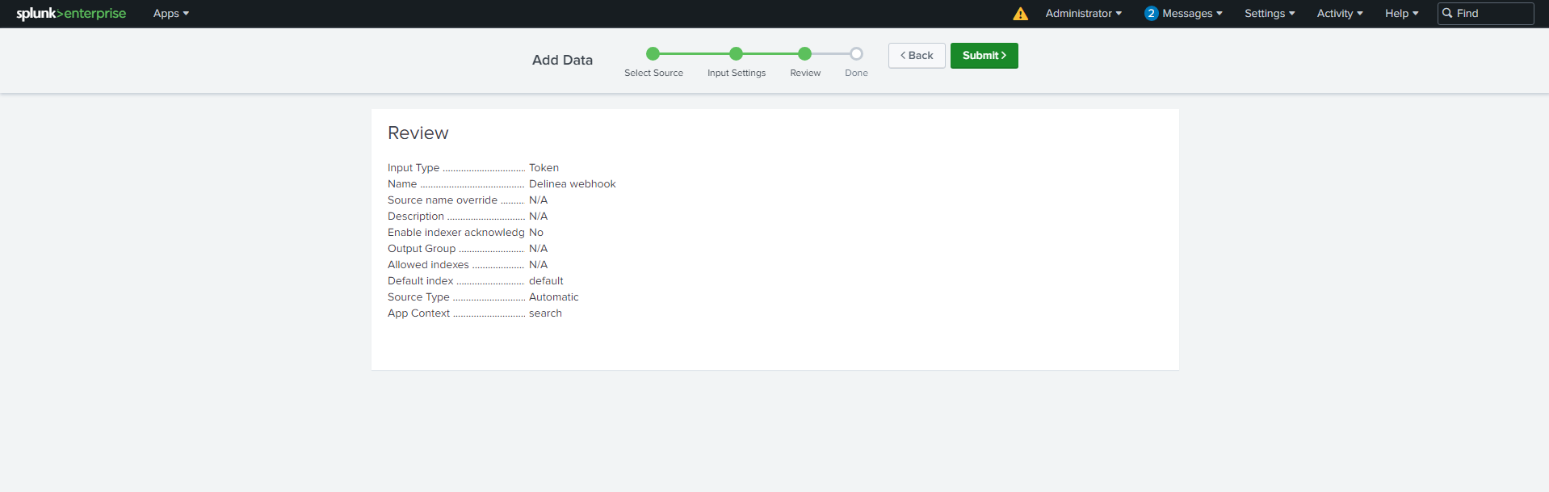Click the yellow warning triangle icon

tap(1020, 14)
